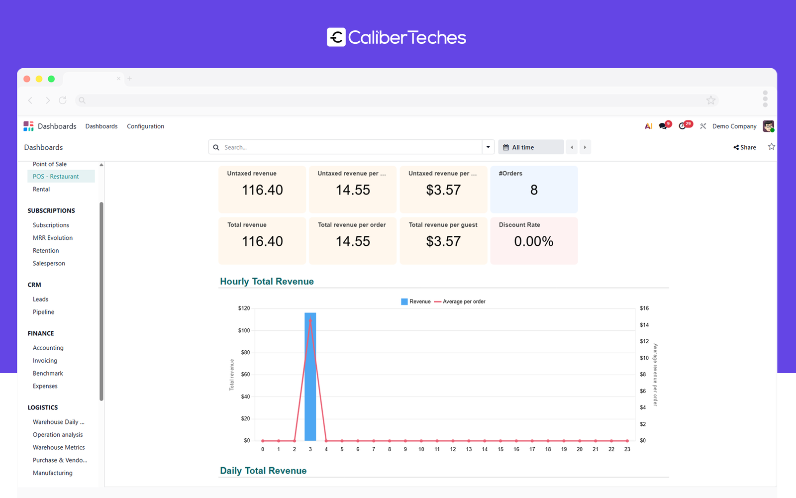
Task: Expand the search options dropdown arrow
Action: point(488,147)
